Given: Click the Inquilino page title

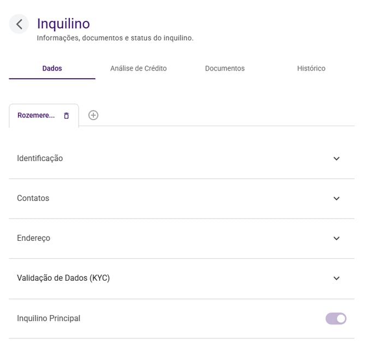Looking at the screenshot, I should (x=63, y=23).
